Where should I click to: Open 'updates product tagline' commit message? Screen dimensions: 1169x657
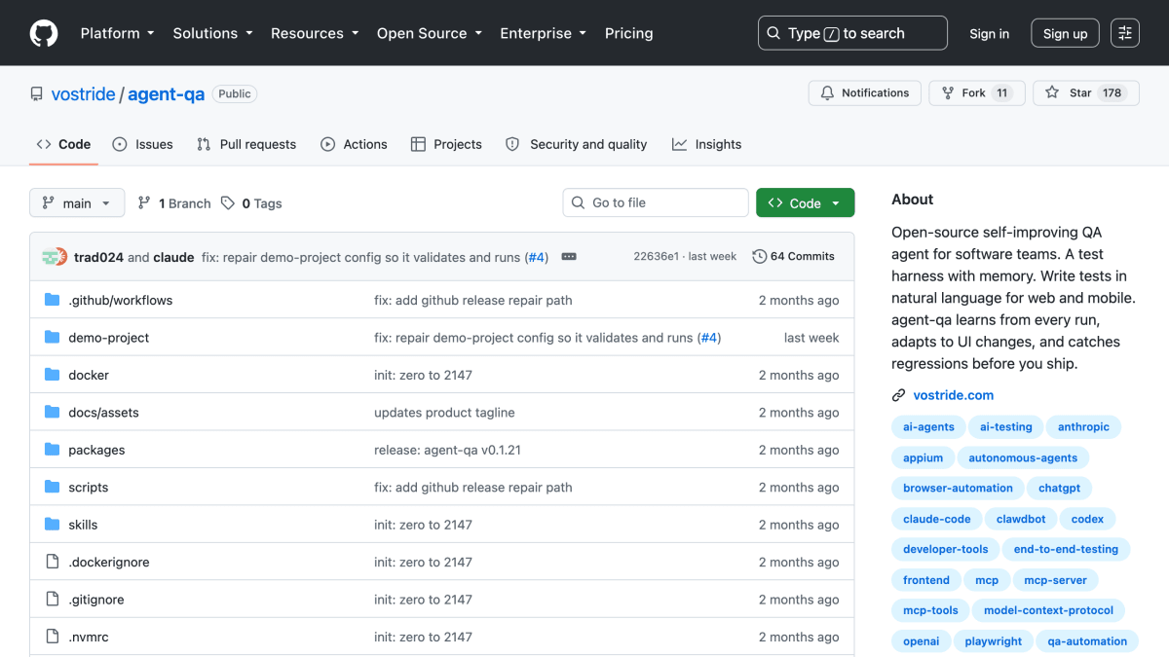click(444, 413)
